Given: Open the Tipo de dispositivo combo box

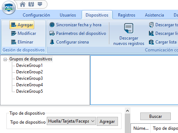Looking at the screenshot, I should coord(71,121).
